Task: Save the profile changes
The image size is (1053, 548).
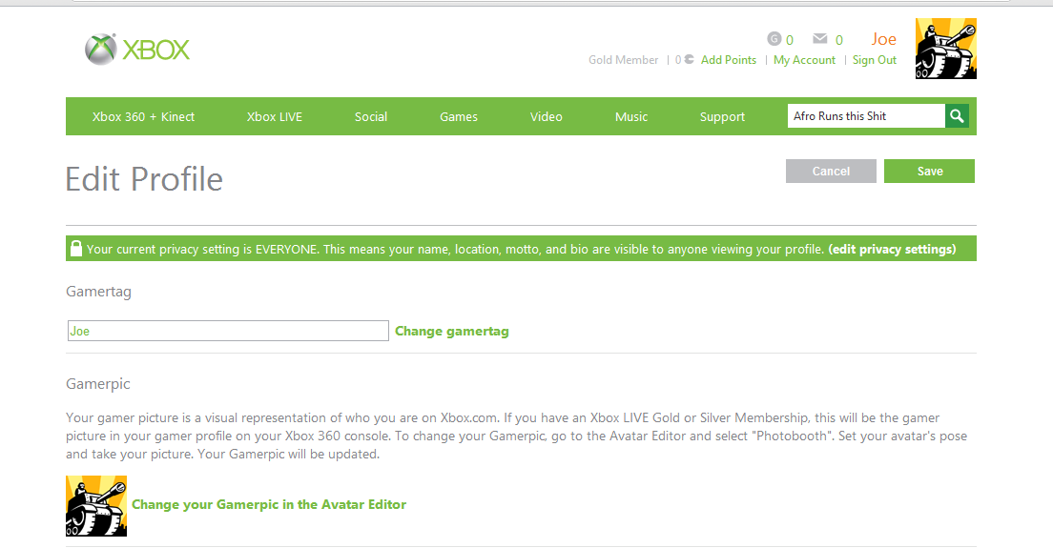Action: (929, 171)
